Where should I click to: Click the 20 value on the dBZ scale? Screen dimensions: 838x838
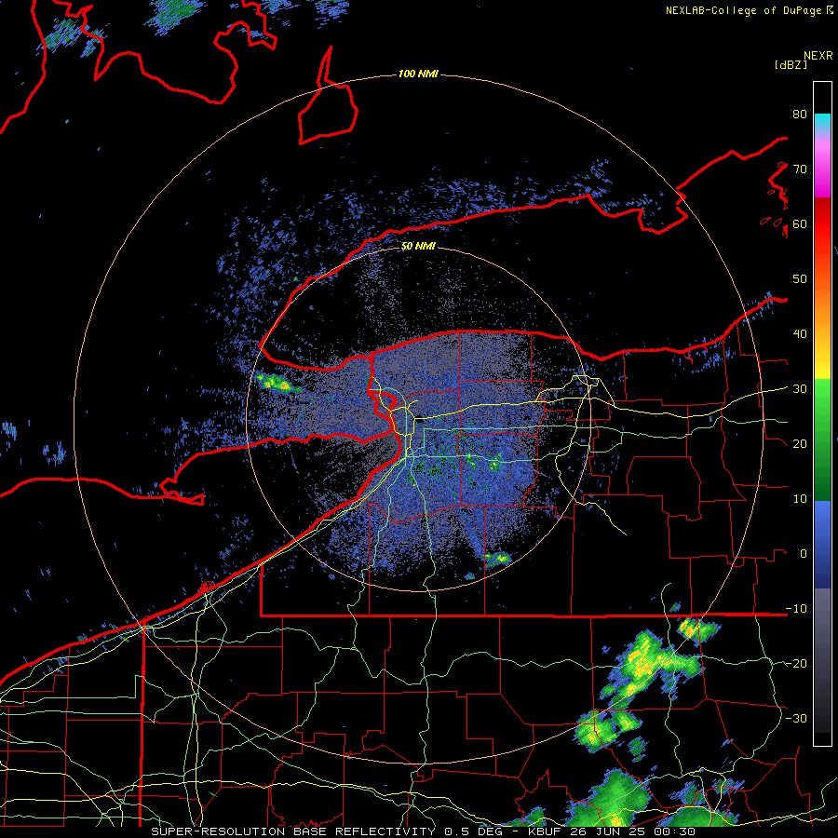[800, 444]
